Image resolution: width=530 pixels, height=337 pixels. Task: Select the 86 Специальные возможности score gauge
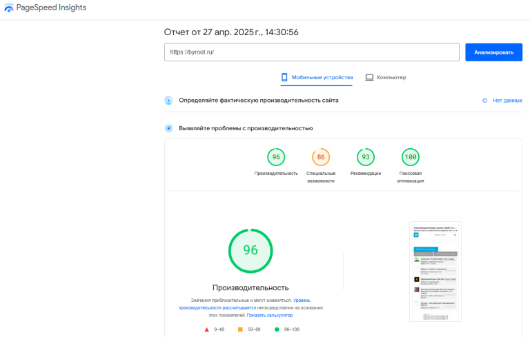321,157
